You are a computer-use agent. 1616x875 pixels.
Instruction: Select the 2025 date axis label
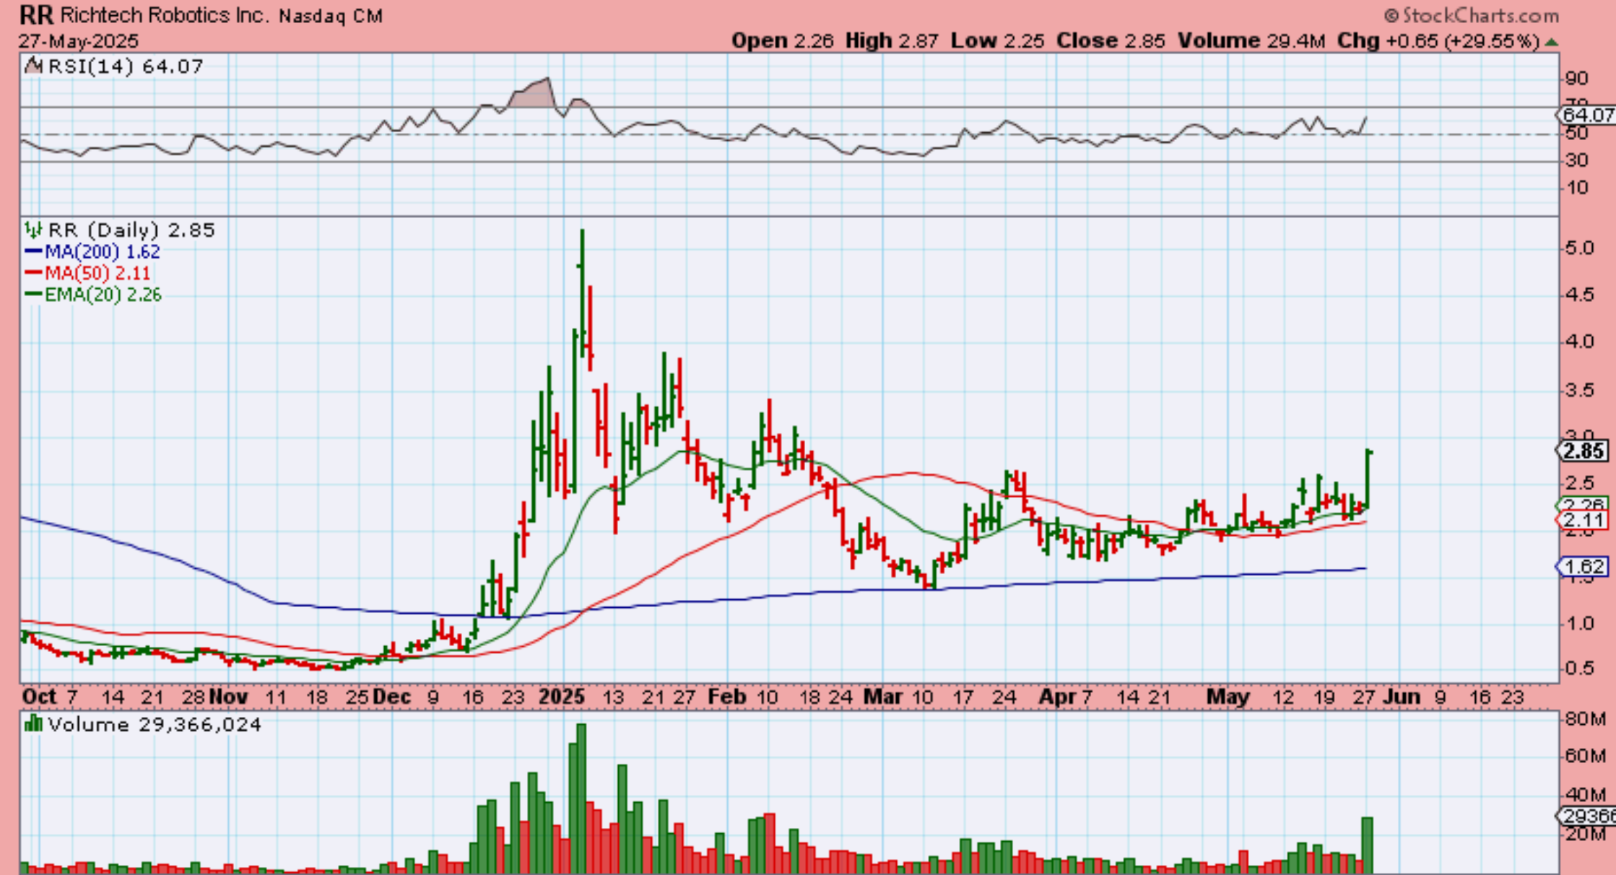[562, 697]
